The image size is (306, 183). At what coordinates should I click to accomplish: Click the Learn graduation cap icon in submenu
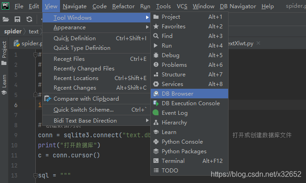(156, 132)
